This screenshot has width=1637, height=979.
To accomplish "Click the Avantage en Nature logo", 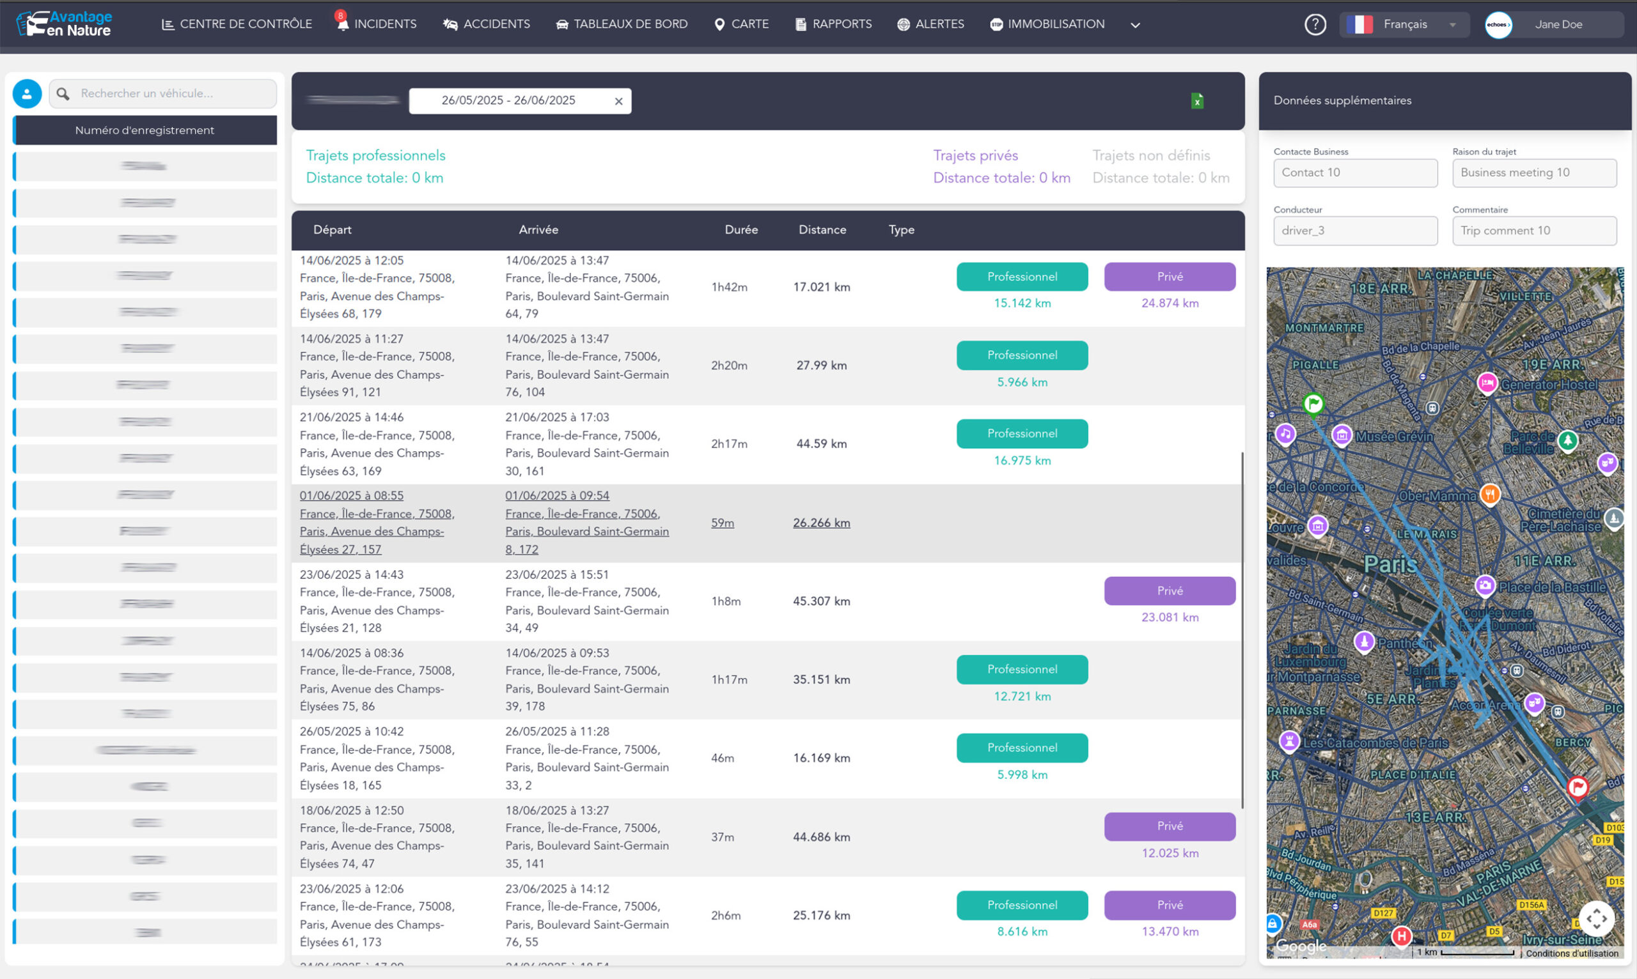I will pyautogui.click(x=65, y=24).
